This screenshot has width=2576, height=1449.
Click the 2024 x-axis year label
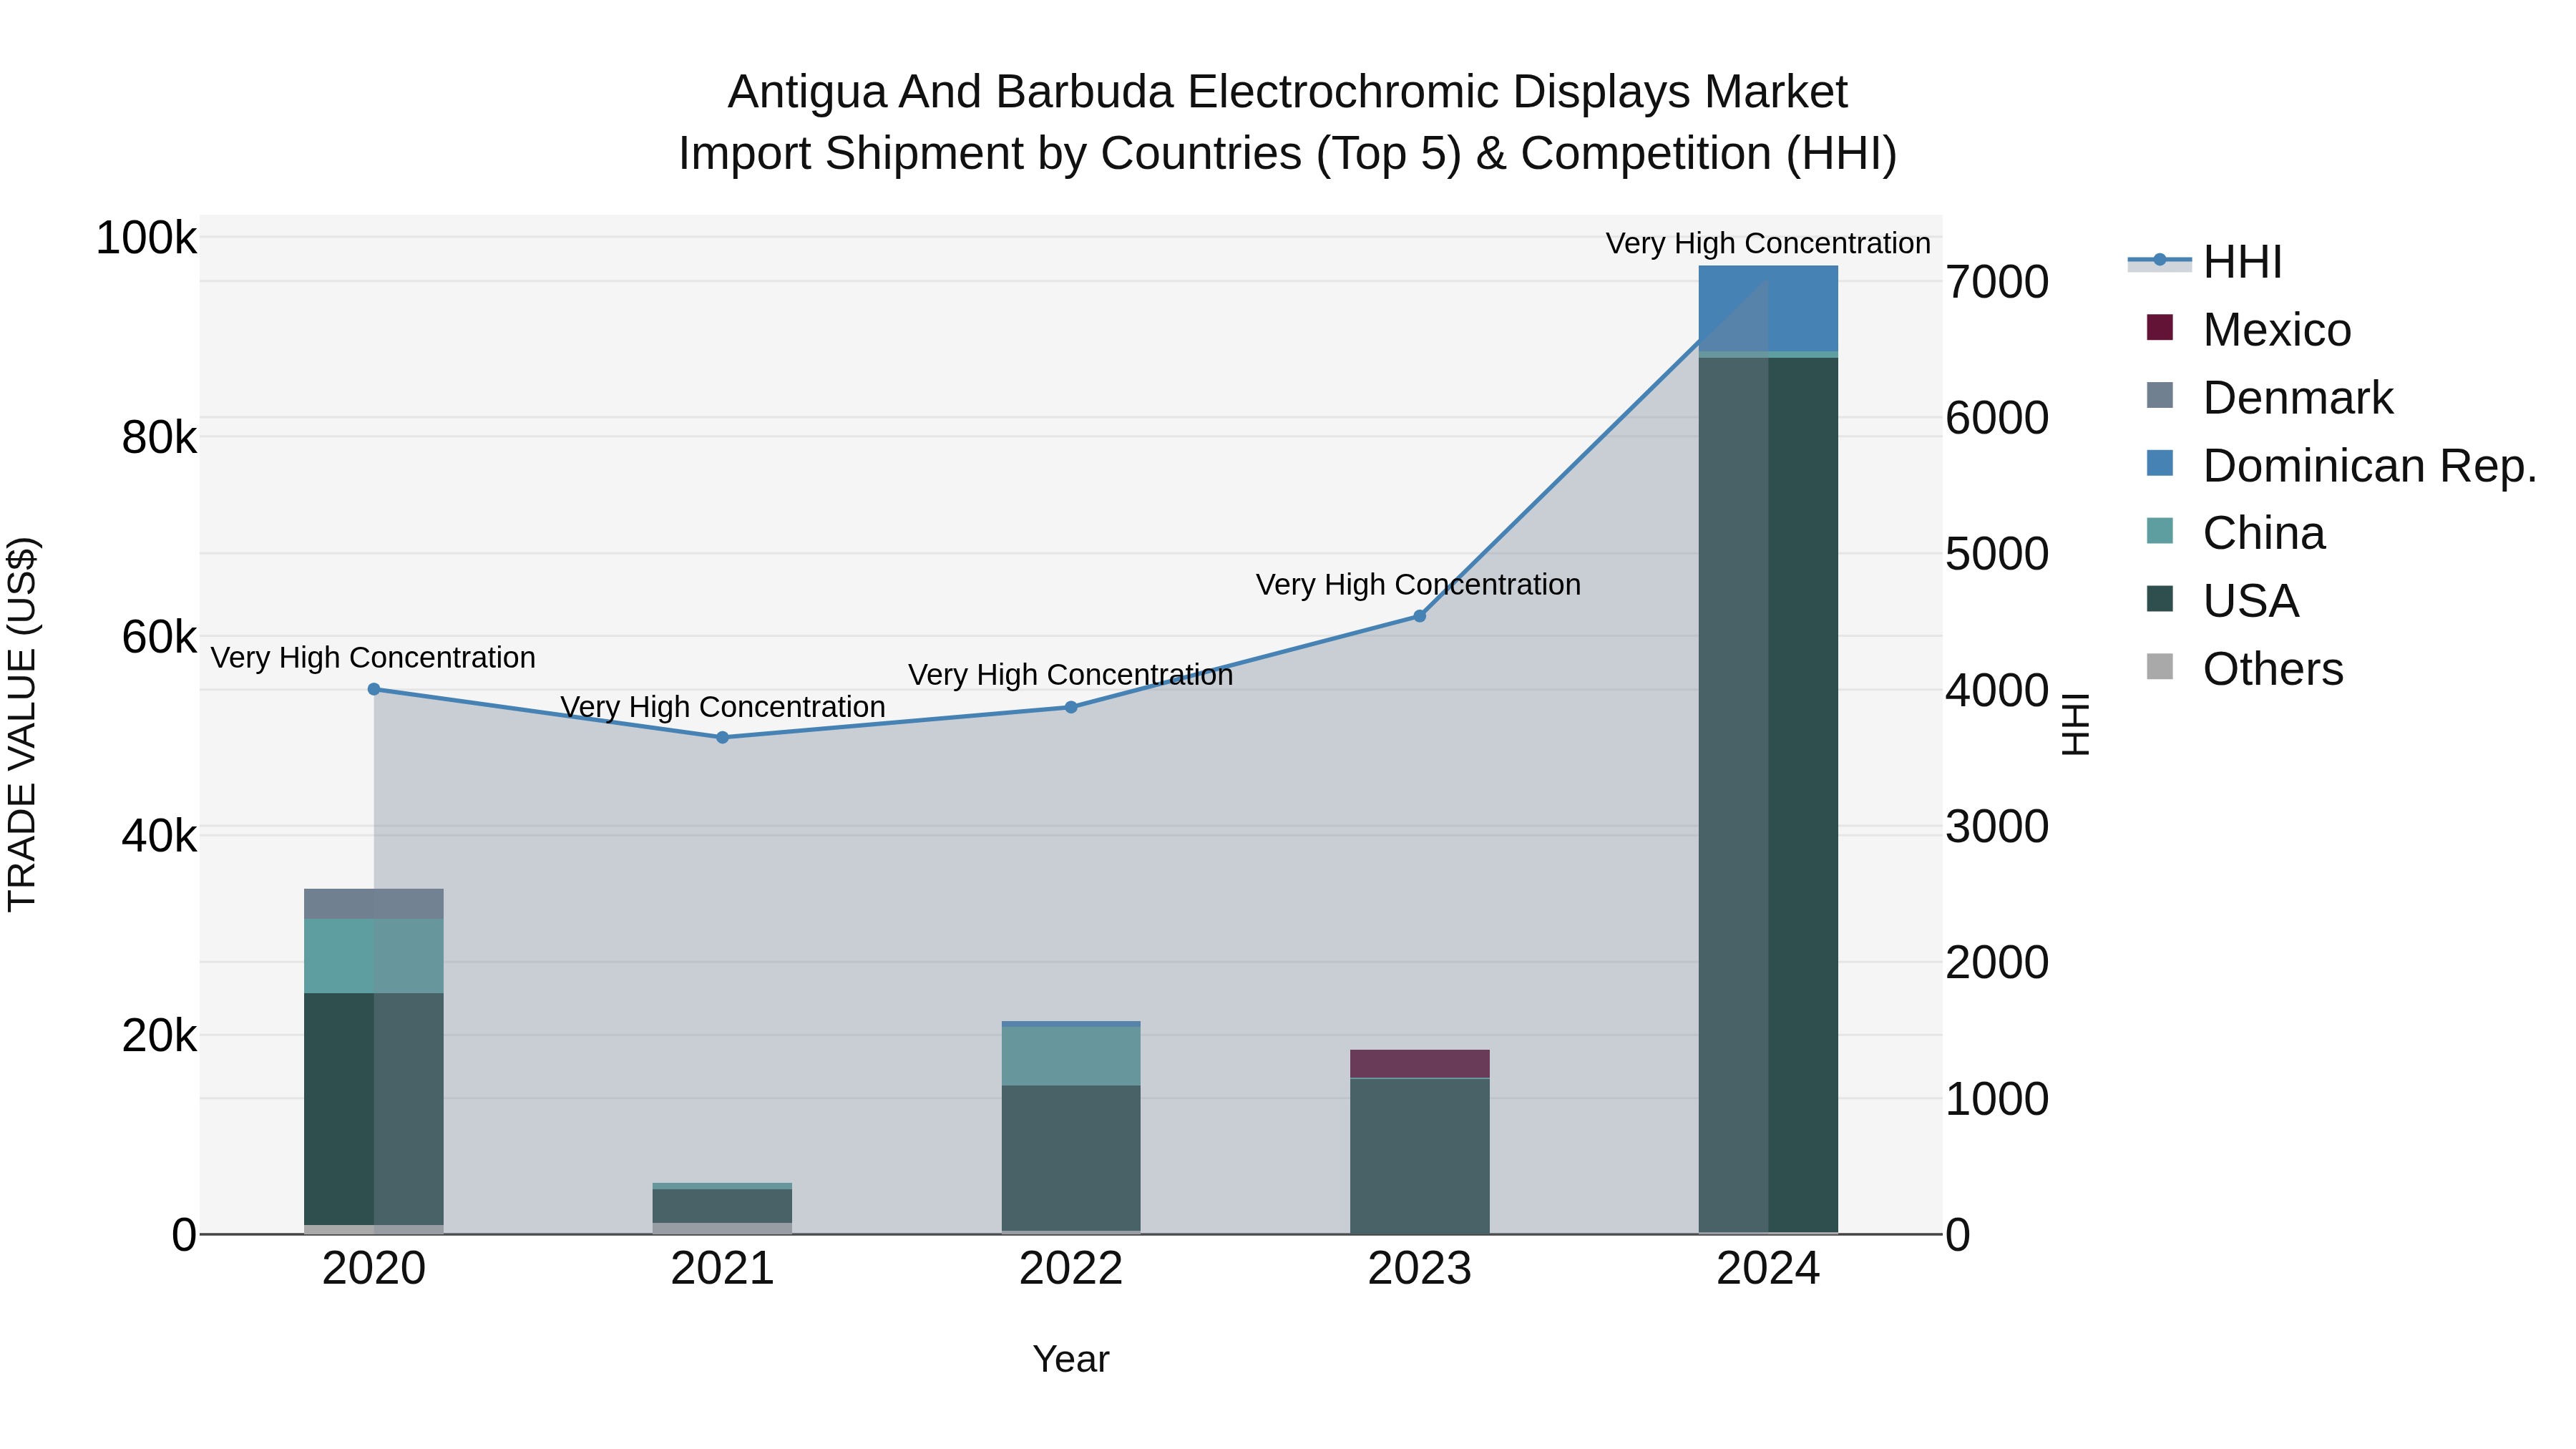click(x=1768, y=1269)
